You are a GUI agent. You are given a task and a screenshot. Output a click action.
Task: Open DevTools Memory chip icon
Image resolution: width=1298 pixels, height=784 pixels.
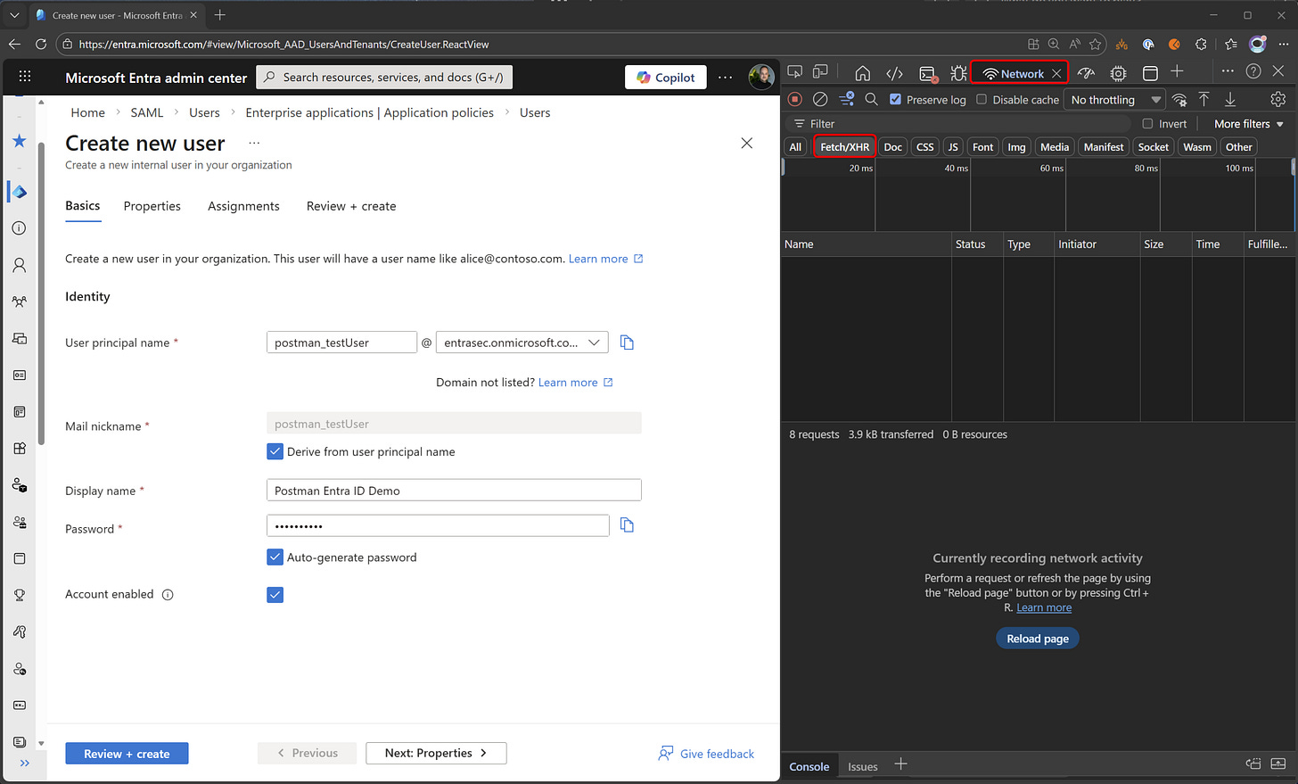pyautogui.click(x=1118, y=73)
